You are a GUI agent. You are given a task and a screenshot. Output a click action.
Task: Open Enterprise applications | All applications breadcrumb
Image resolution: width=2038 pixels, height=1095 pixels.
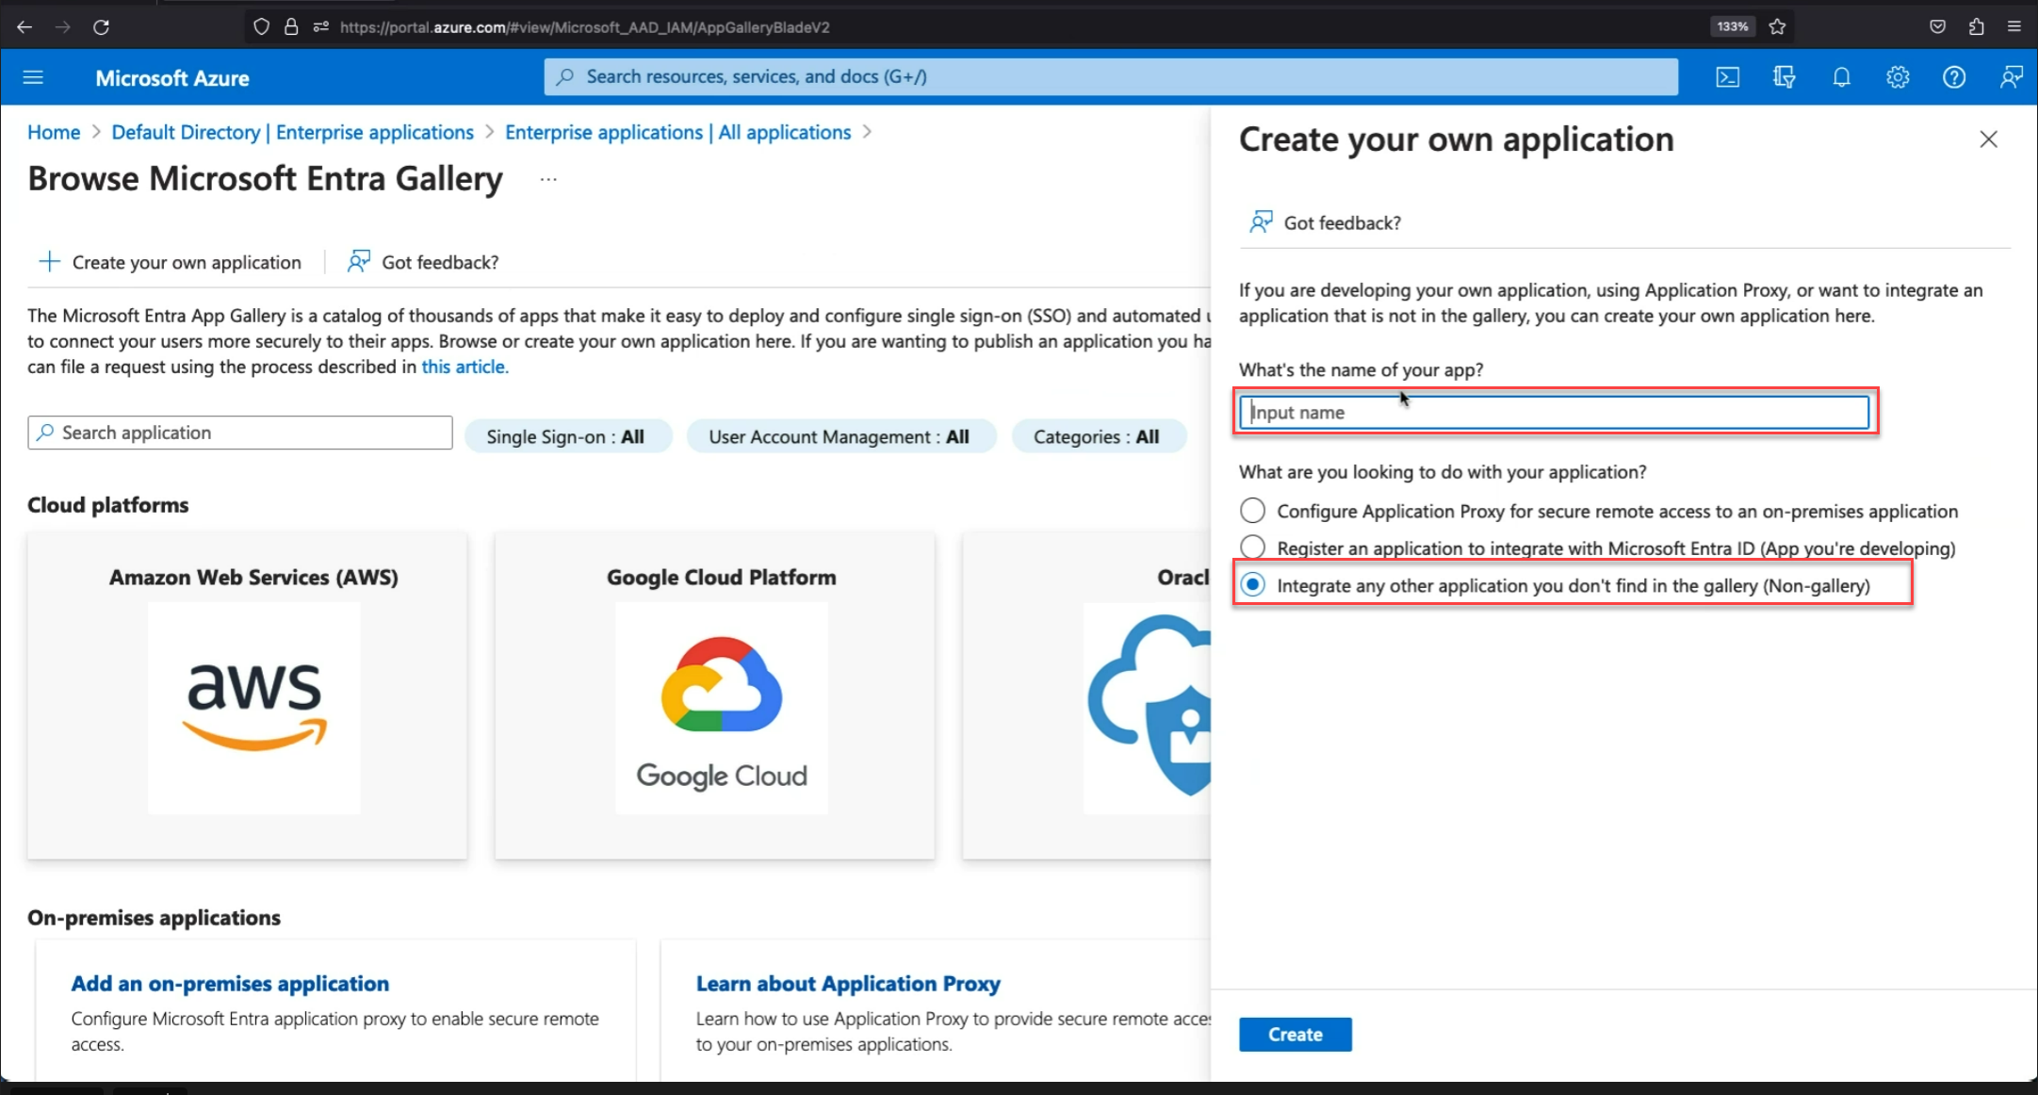677,132
